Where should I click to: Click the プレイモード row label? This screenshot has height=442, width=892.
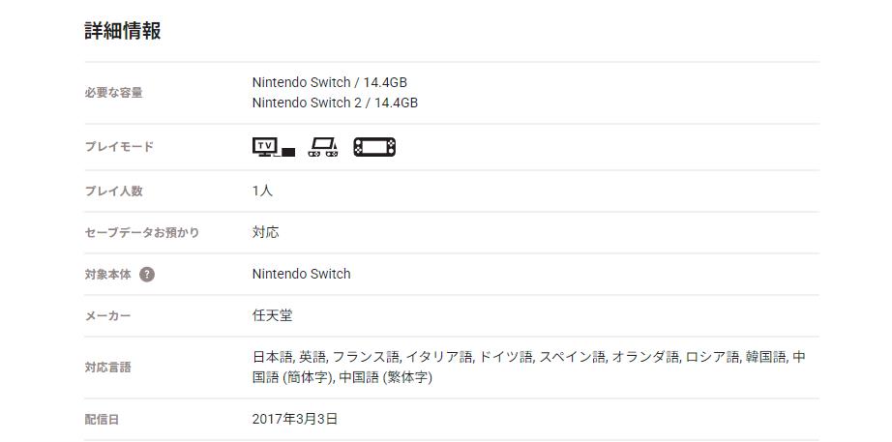119,147
